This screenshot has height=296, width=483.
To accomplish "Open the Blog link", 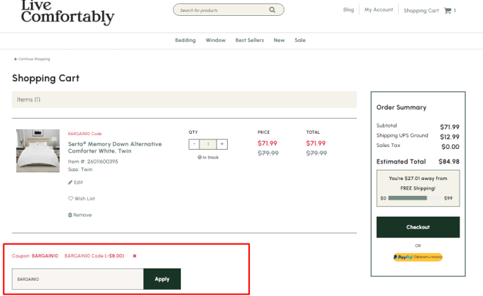I will click(x=348, y=10).
